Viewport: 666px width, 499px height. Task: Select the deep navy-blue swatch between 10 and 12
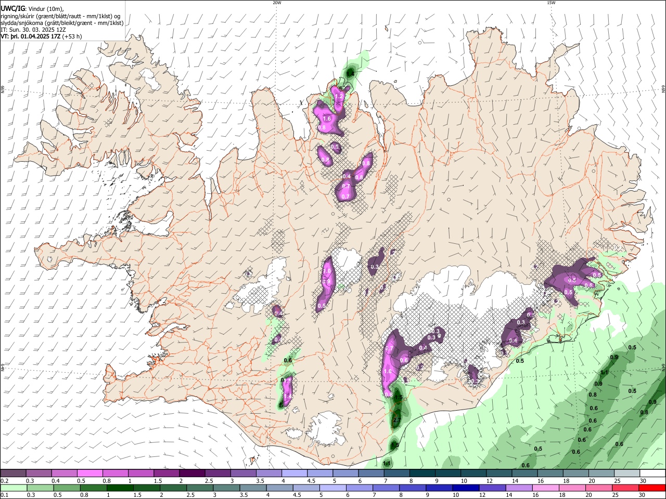(466, 488)
